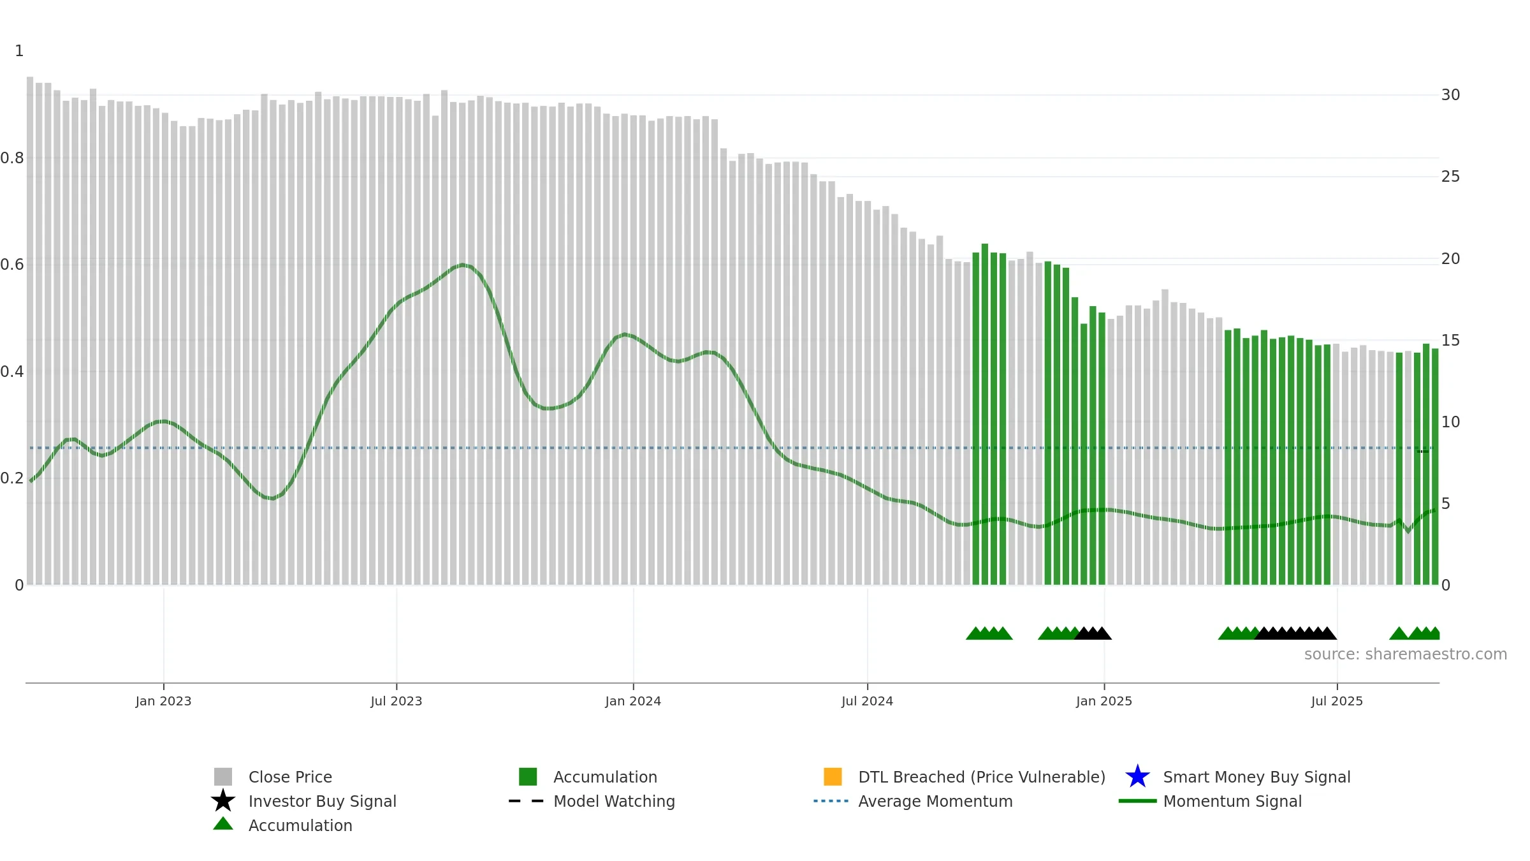This screenshot has height=861, width=1530.
Task: Click the green Accumulation square legend icon
Action: point(528,776)
